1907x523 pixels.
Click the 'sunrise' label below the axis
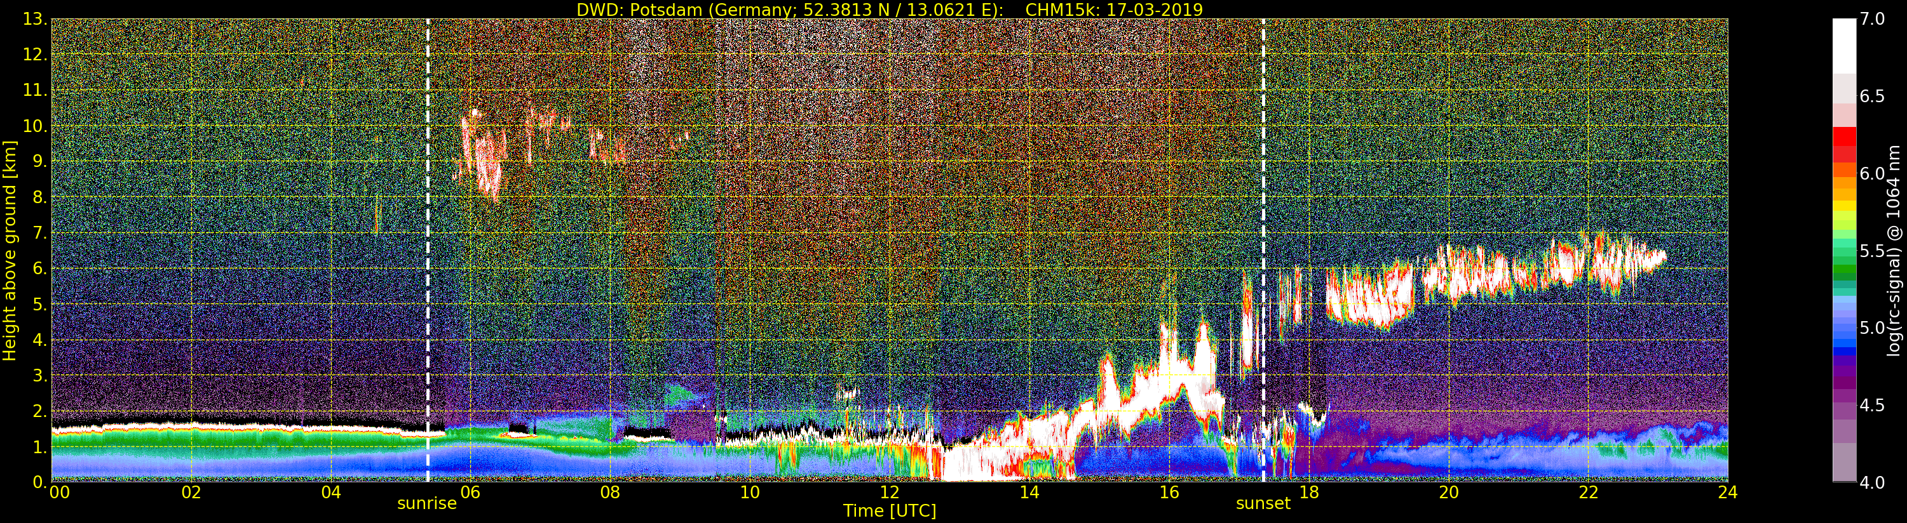click(x=427, y=504)
